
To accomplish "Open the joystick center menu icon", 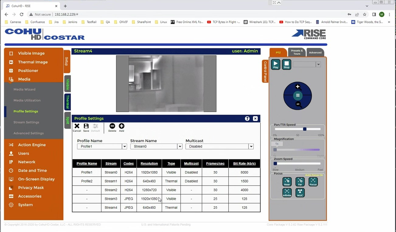I will [x=298, y=95].
